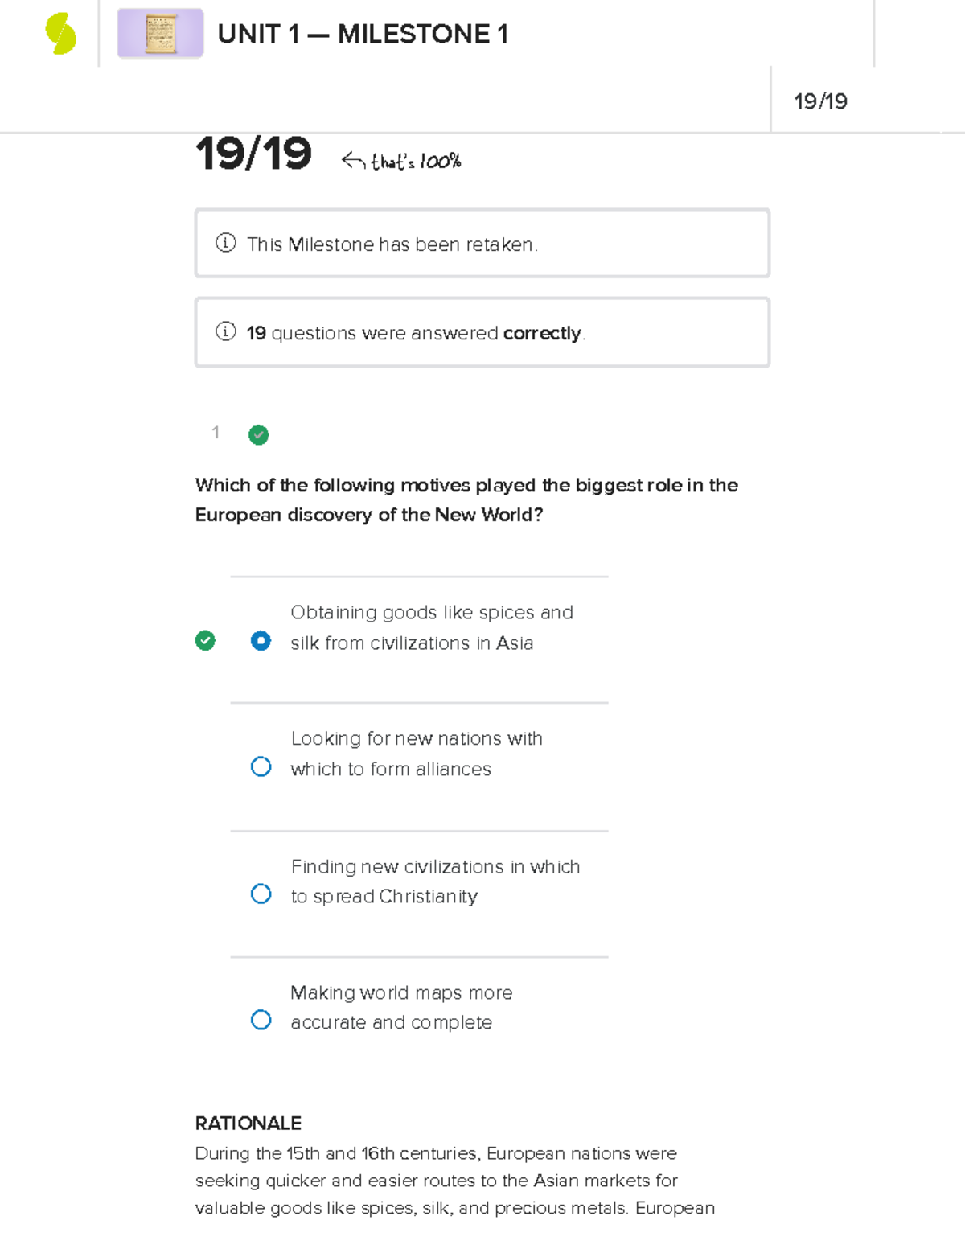The image size is (965, 1249).
Task: Click the green checkmark beside question 1
Action: (x=258, y=435)
